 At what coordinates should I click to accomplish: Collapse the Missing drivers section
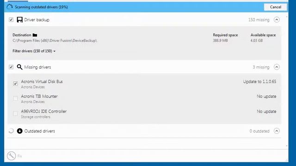tap(277, 67)
